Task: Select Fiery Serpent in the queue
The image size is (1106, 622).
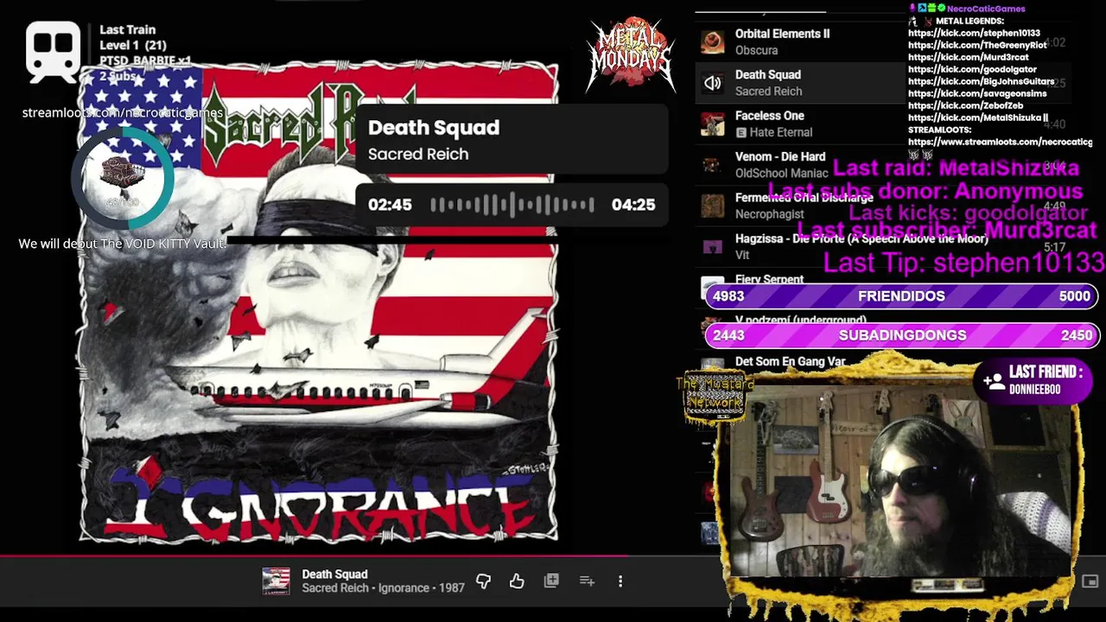Action: tap(769, 279)
